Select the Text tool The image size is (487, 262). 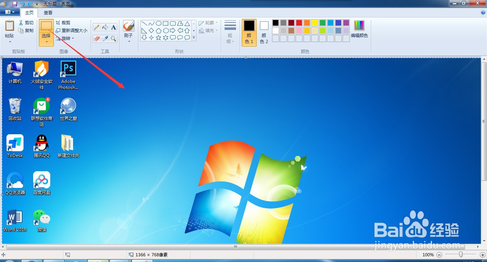[x=113, y=27]
